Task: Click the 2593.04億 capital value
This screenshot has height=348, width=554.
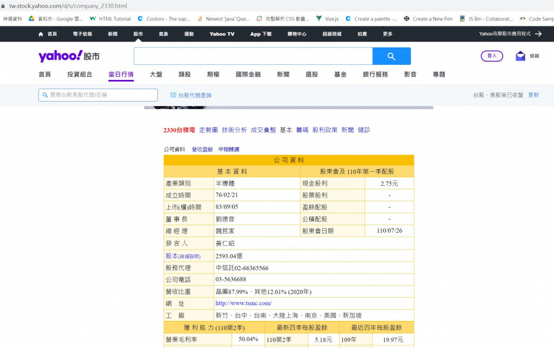Action: click(229, 256)
